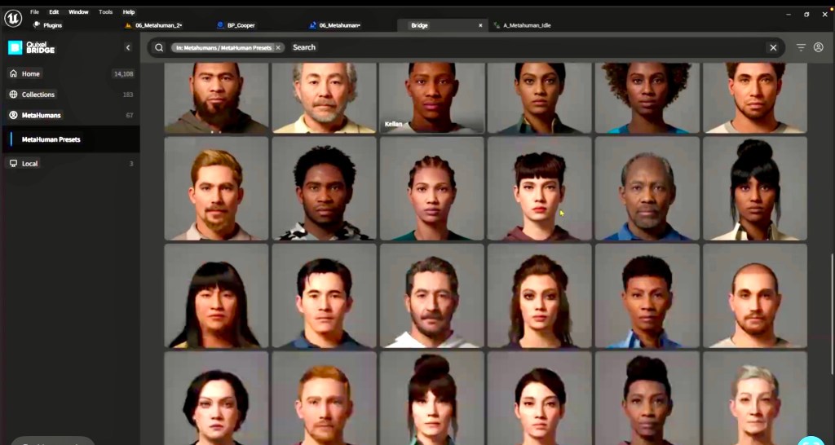Open the filter options icon
The height and width of the screenshot is (445, 835).
(801, 47)
